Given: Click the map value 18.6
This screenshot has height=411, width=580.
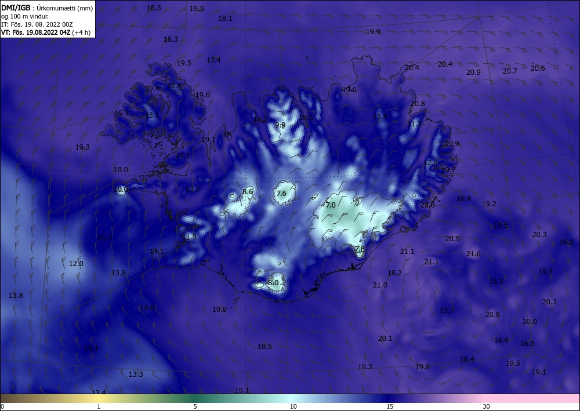Looking at the screenshot, I should point(306,117).
